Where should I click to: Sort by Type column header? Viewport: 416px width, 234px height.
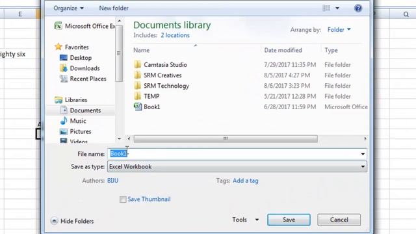331,50
